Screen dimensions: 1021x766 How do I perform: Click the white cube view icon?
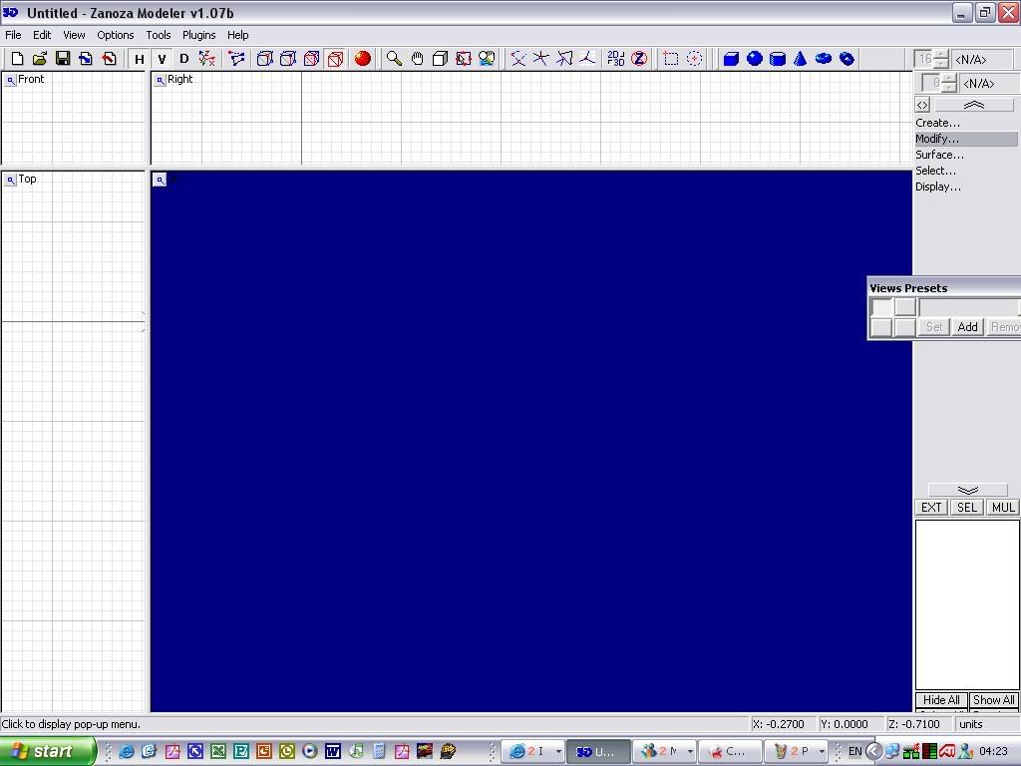click(x=440, y=59)
